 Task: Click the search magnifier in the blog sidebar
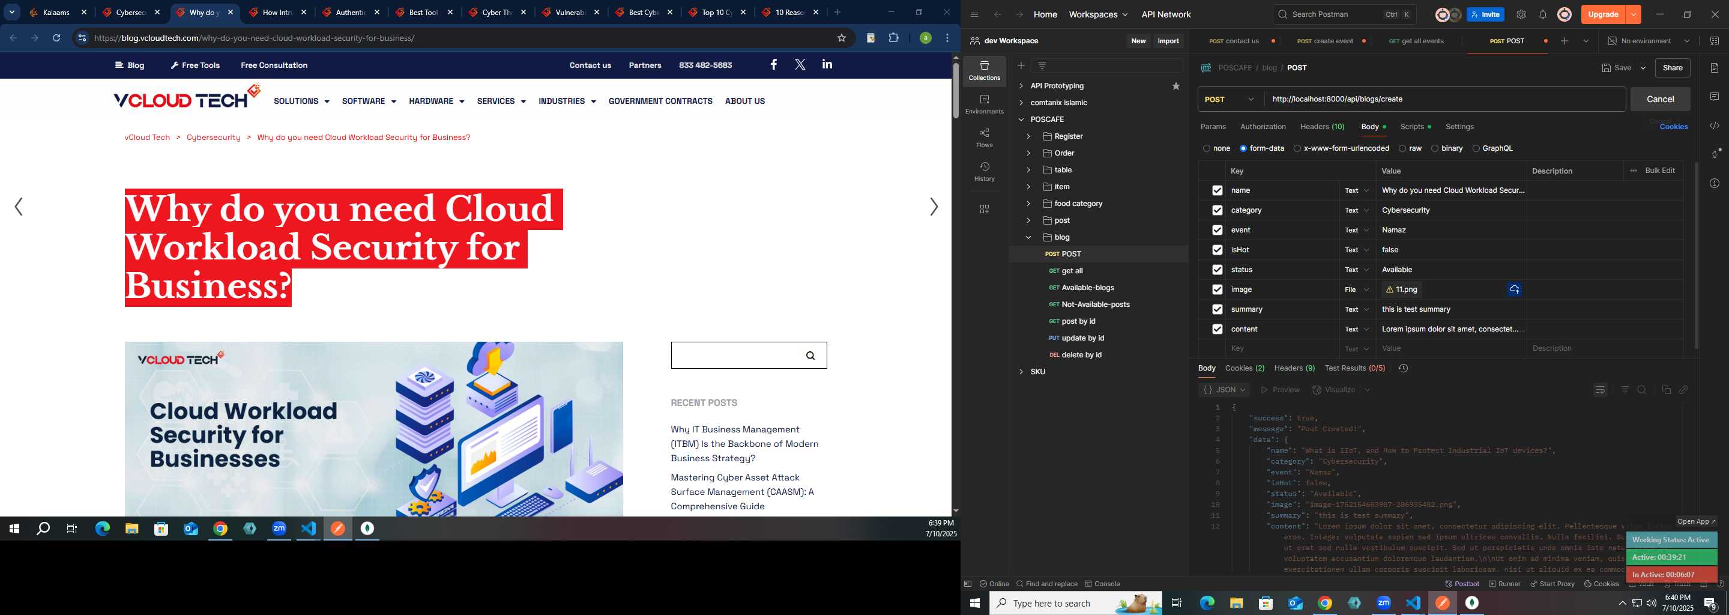[x=810, y=356]
